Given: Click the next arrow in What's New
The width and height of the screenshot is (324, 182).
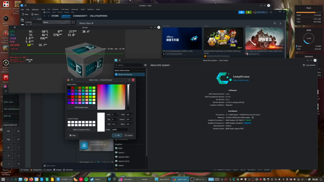Looking at the screenshot, I should click(x=280, y=23).
